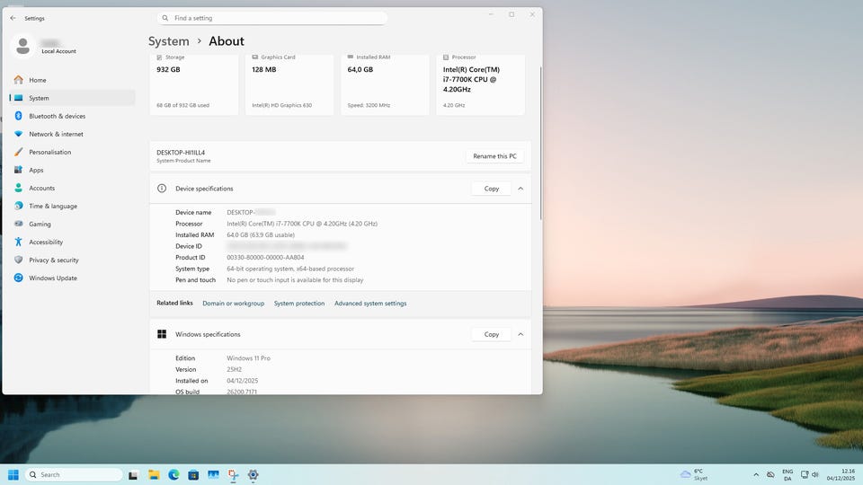Click the Accessibility figure icon in sidebar
The height and width of the screenshot is (485, 863).
pyautogui.click(x=18, y=242)
